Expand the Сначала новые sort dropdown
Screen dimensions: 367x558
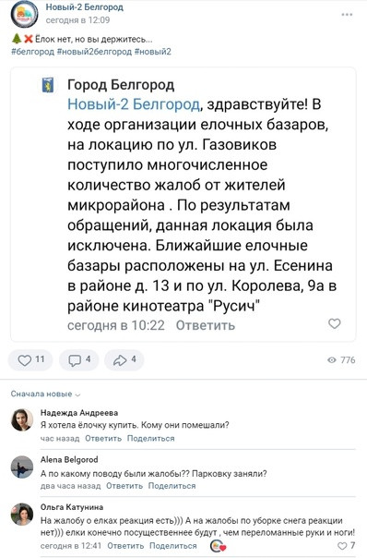tap(45, 394)
